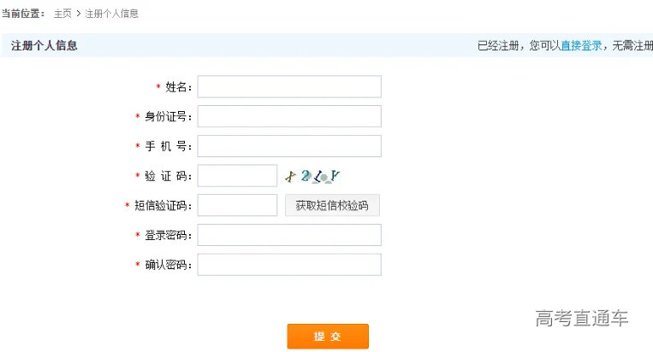
Task: Click the 确认密码 field label
Action: (x=168, y=265)
